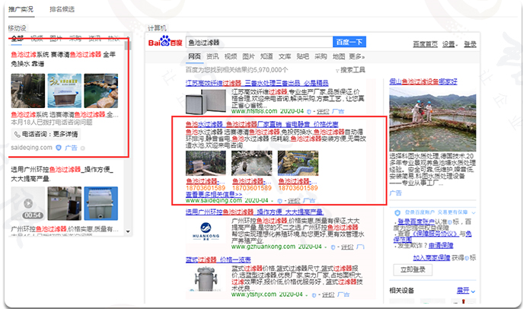Image resolution: width=523 pixels, height=309 pixels.
Task: Select the 网页 search category
Action: pos(194,56)
